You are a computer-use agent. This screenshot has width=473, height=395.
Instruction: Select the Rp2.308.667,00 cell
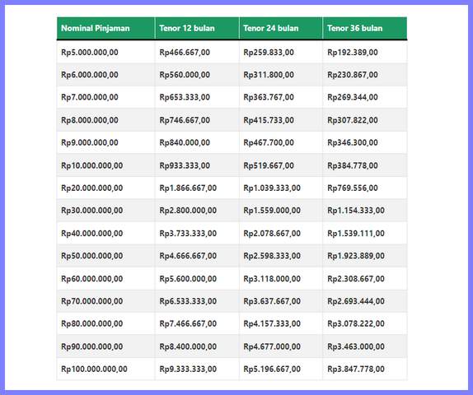click(x=365, y=279)
